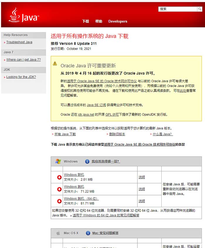Open 说明 for the 71.22 MB row

point(142,189)
